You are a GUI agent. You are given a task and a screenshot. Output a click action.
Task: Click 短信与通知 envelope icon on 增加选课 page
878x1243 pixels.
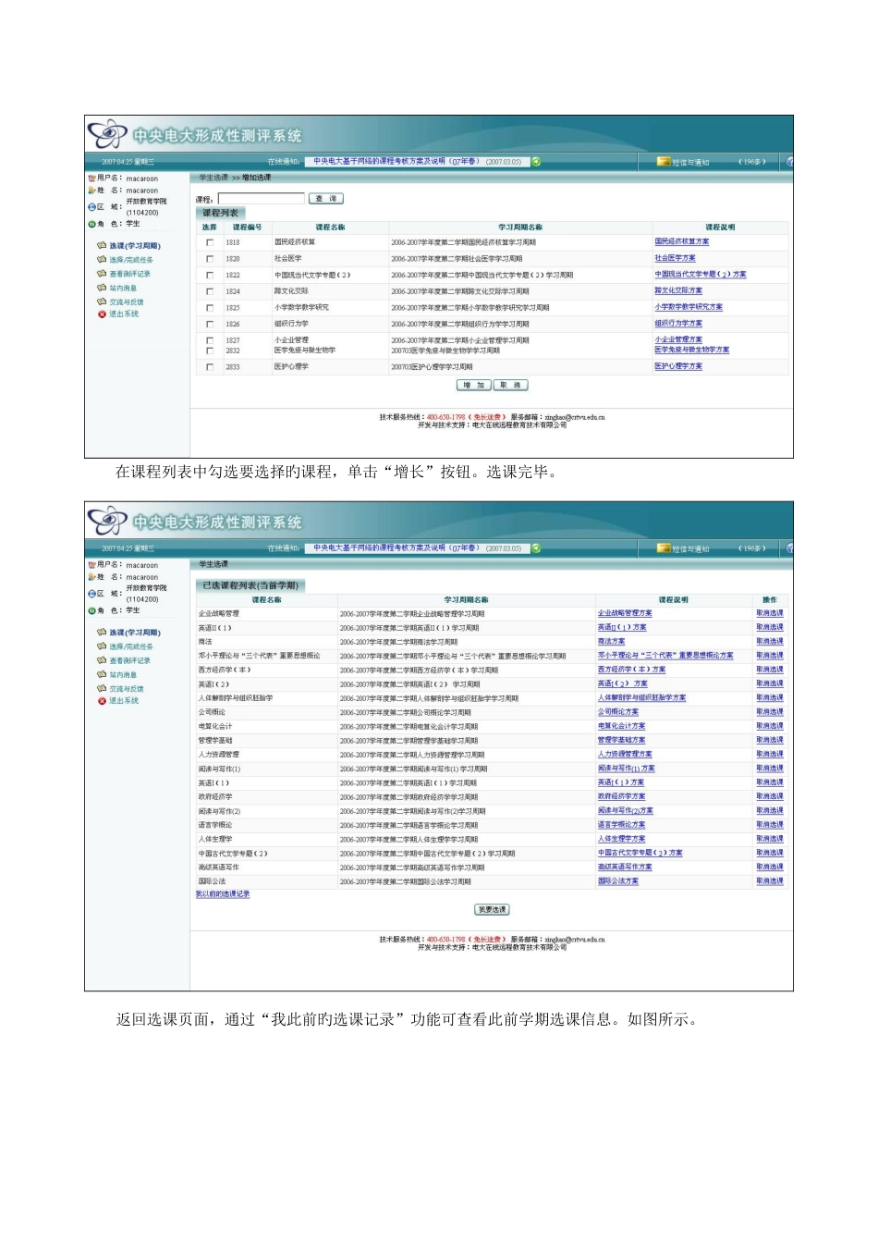(x=663, y=162)
